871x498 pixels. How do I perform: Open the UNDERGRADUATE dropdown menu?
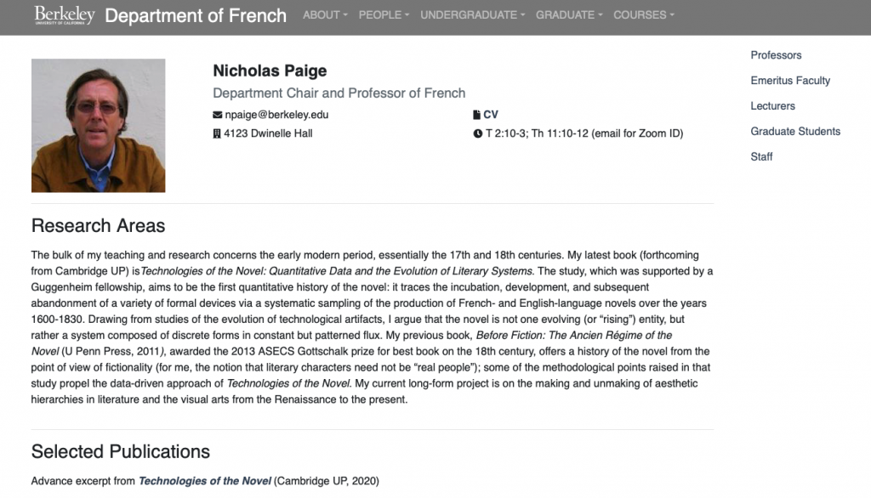coord(472,15)
